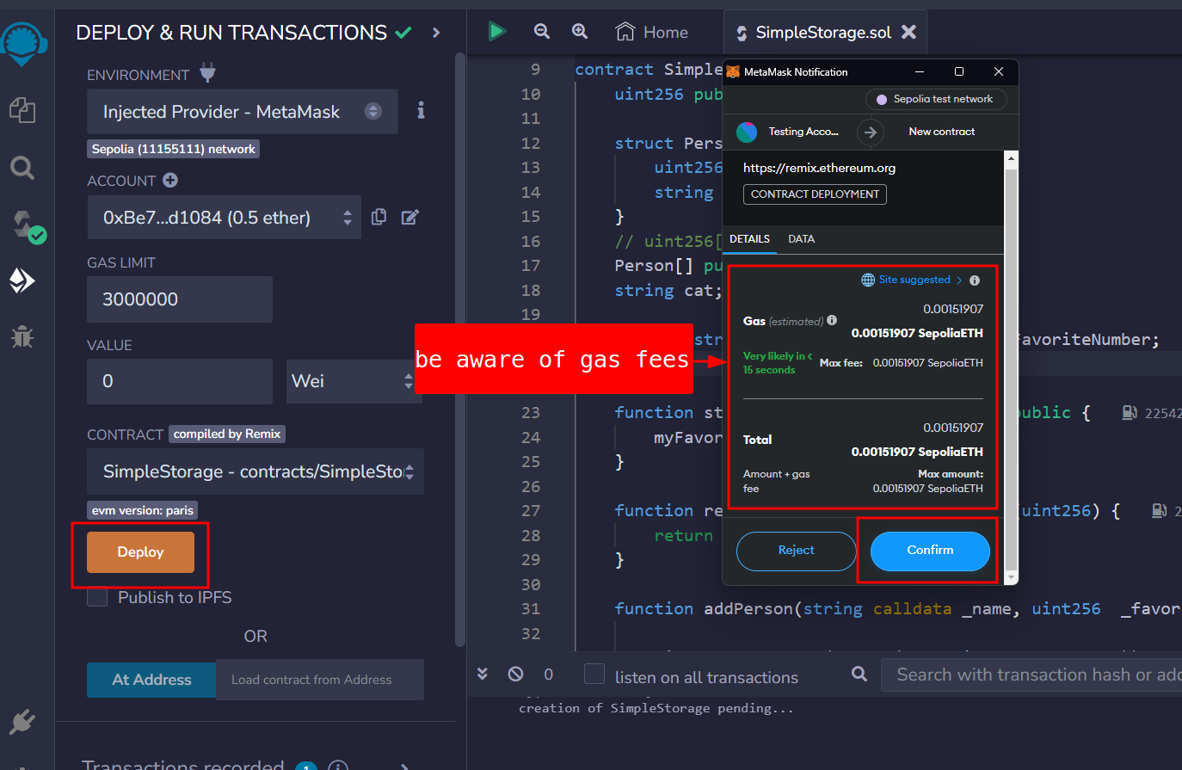Click the MetaMask fox icon in title bar
This screenshot has height=770, width=1182.
point(733,71)
